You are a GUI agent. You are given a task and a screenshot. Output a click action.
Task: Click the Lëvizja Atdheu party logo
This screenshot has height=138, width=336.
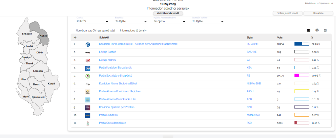(x=88, y=60)
